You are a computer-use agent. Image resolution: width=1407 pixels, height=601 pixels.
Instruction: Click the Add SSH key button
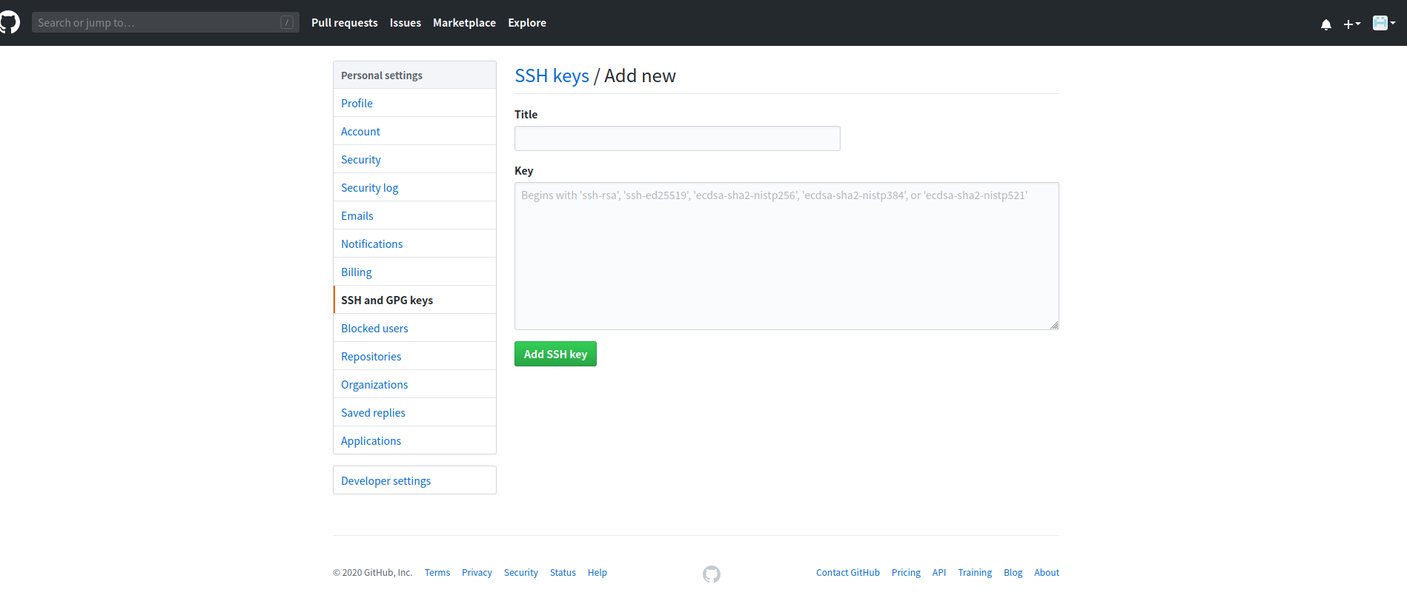[555, 354]
